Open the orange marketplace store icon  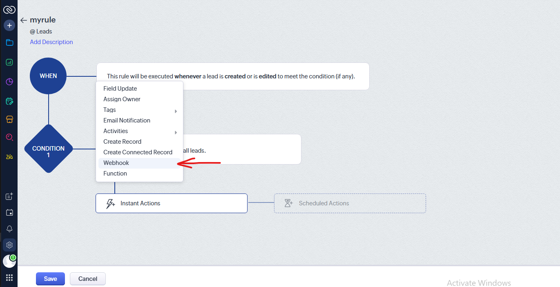click(x=9, y=119)
